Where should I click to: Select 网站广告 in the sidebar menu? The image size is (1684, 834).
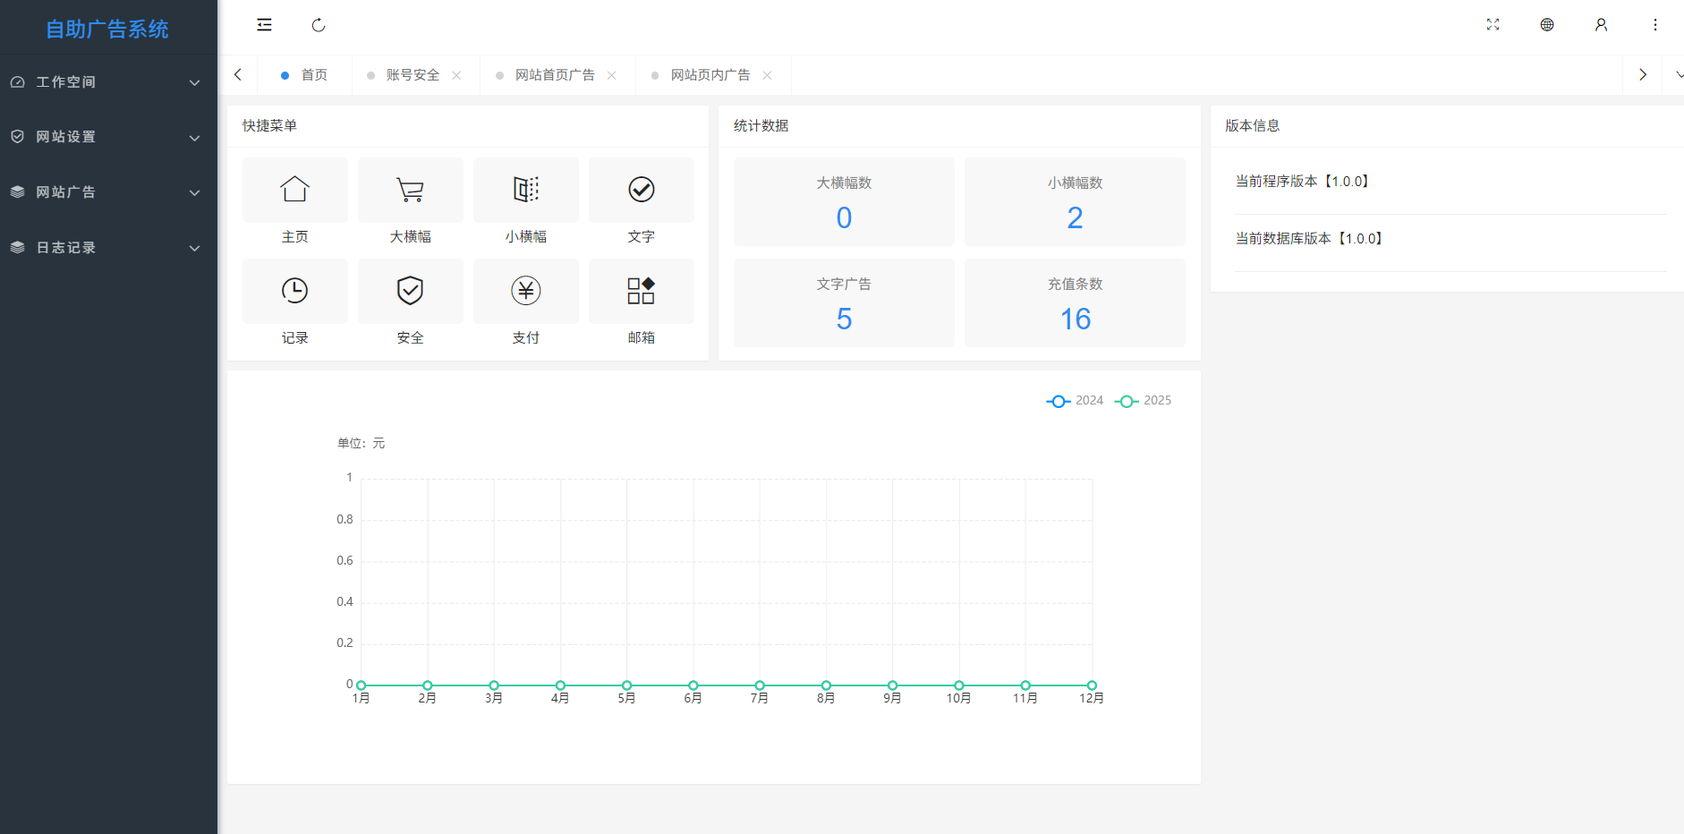(x=108, y=192)
